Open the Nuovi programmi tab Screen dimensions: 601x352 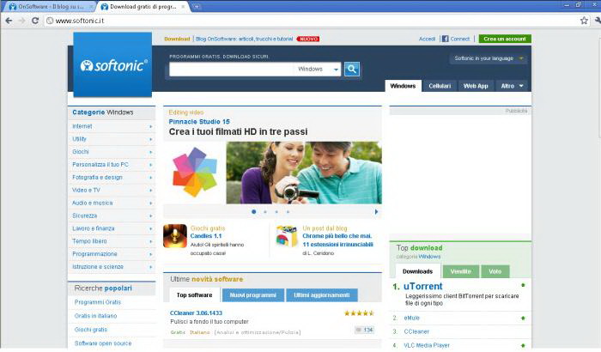[x=253, y=294]
